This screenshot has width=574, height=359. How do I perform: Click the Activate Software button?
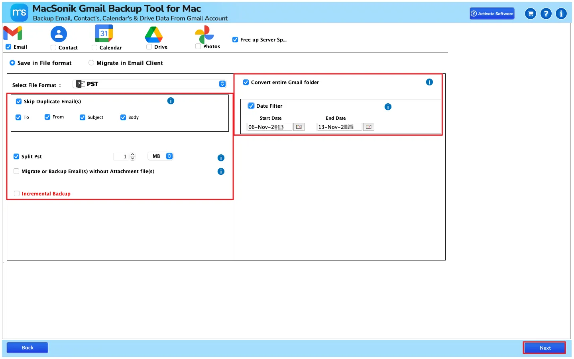492,14
